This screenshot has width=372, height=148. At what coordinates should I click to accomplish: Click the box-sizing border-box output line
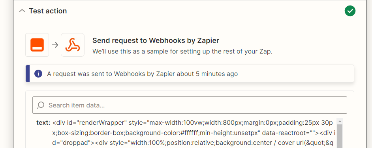194,133
